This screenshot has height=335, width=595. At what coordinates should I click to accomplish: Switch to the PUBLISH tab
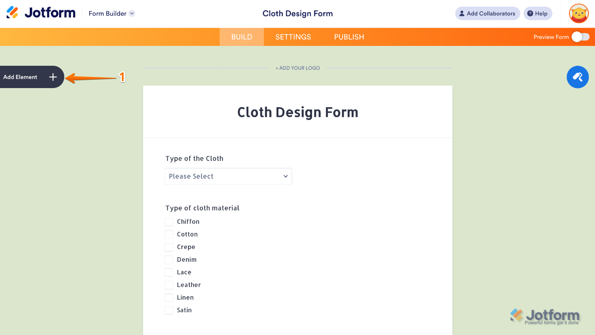coord(349,37)
